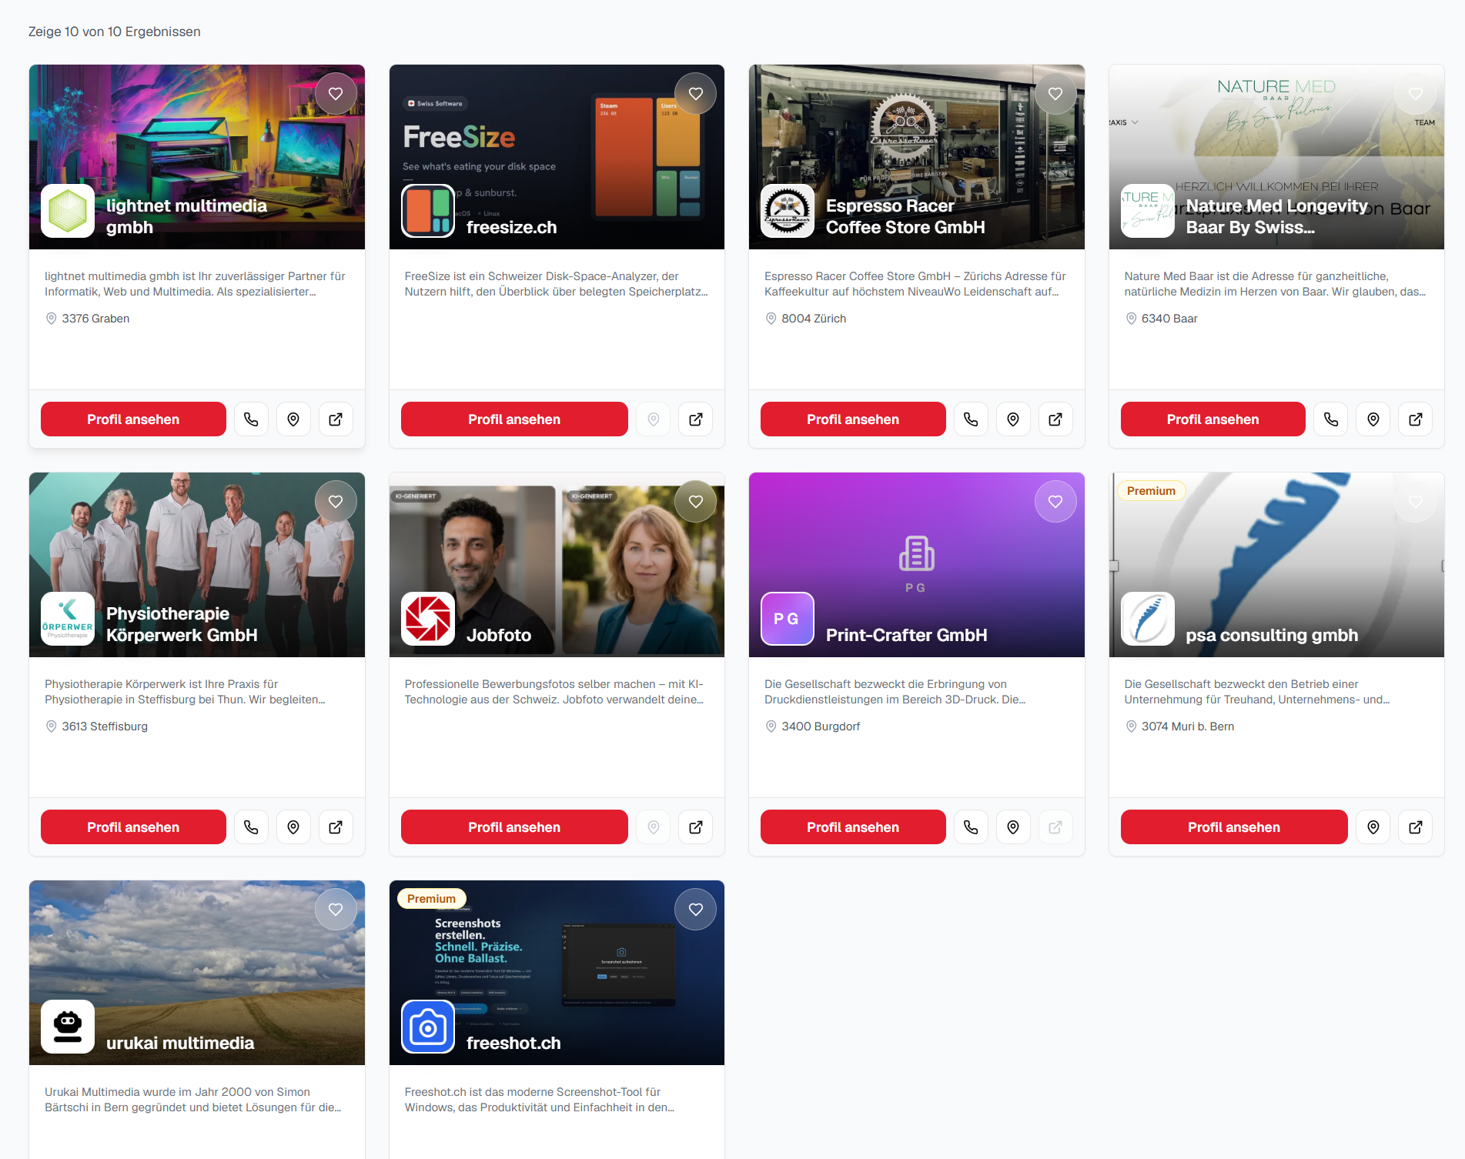
Task: Click Profil ansehen for freesize.ch
Action: (514, 419)
